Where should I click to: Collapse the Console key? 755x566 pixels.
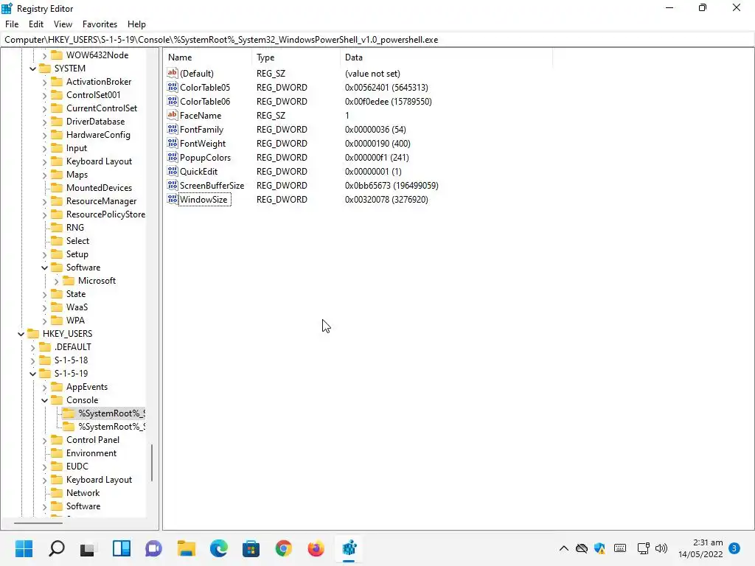[44, 400]
